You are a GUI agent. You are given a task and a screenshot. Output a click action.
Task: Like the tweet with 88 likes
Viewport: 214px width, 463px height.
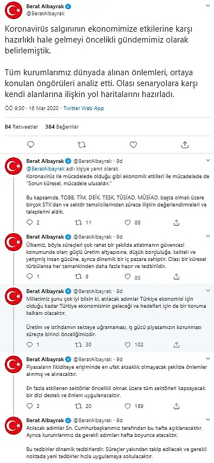[128, 223]
